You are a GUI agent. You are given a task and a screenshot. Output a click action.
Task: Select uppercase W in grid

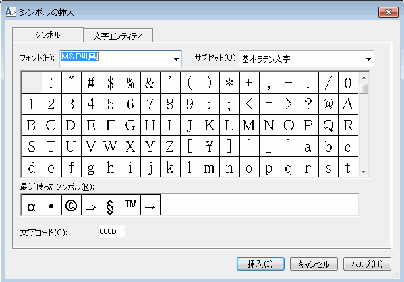pyautogui.click(x=111, y=146)
